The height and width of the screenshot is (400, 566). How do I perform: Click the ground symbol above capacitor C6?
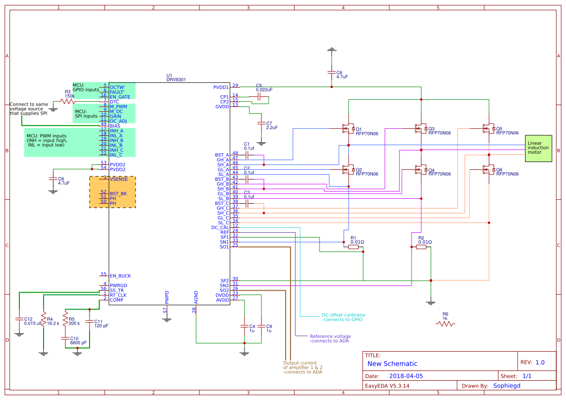pos(332,48)
